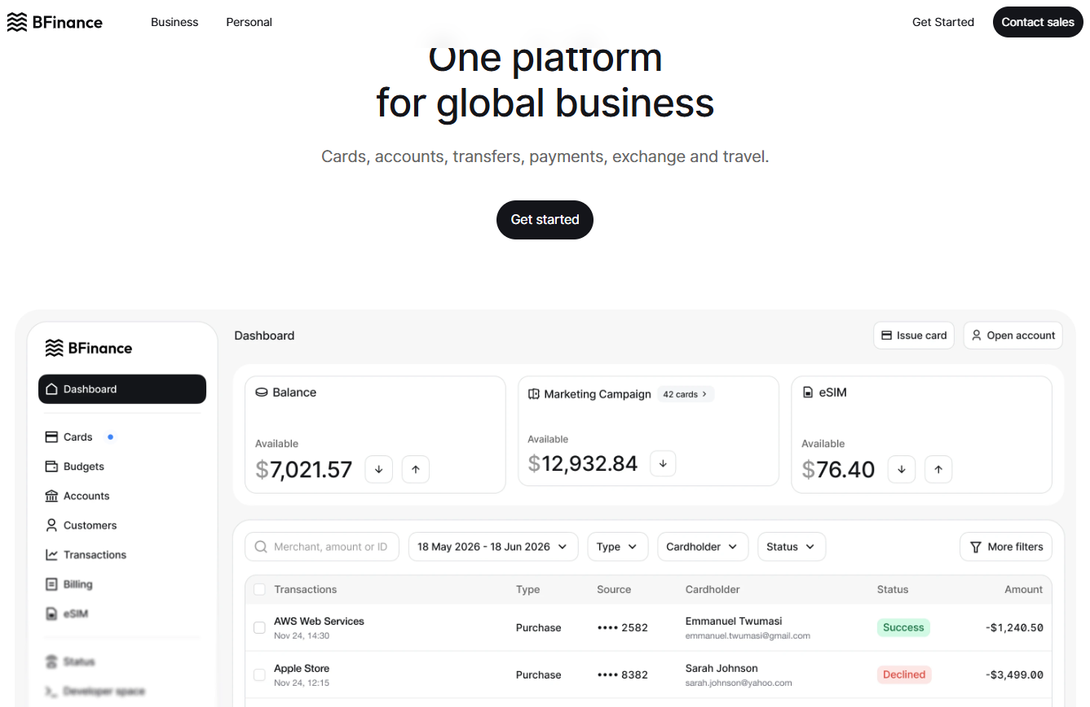Viewport: 1090px width, 707px height.
Task: Click the Open account button
Action: [x=1013, y=336]
